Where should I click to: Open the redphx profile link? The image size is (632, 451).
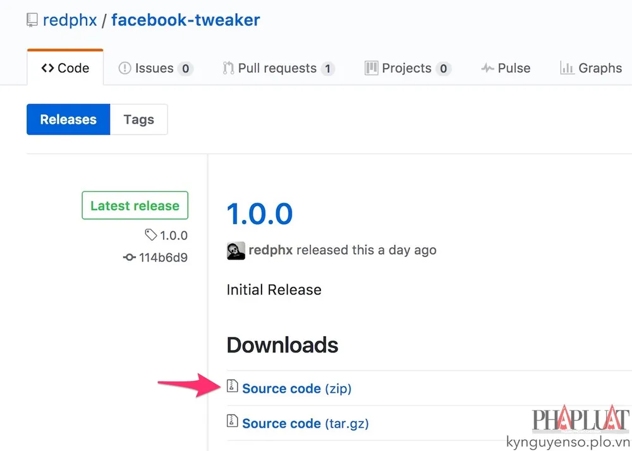(x=70, y=19)
